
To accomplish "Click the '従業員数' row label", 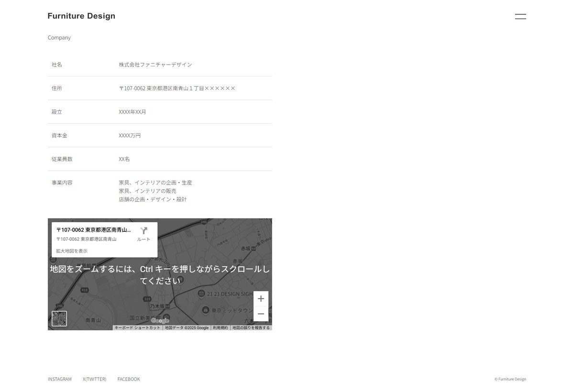I will 62,159.
